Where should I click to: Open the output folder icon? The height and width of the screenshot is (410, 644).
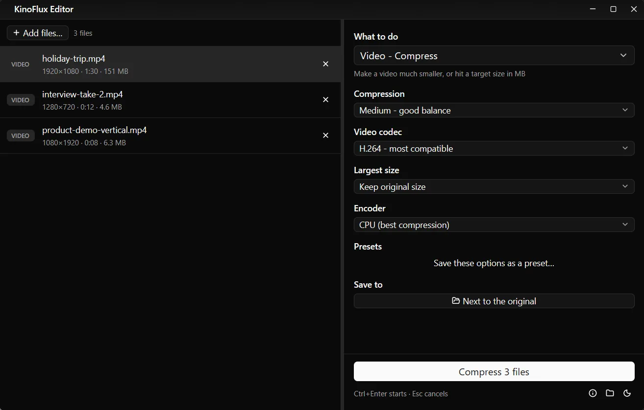(x=610, y=393)
